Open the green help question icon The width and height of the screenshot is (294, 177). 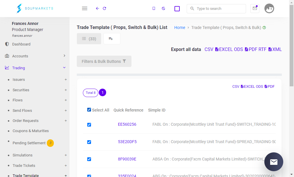264,28
